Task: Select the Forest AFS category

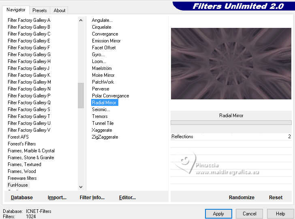Action: [18, 137]
